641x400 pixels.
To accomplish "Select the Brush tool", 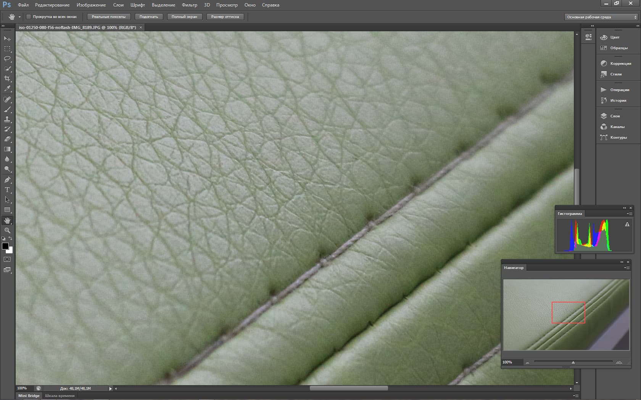I will point(7,109).
